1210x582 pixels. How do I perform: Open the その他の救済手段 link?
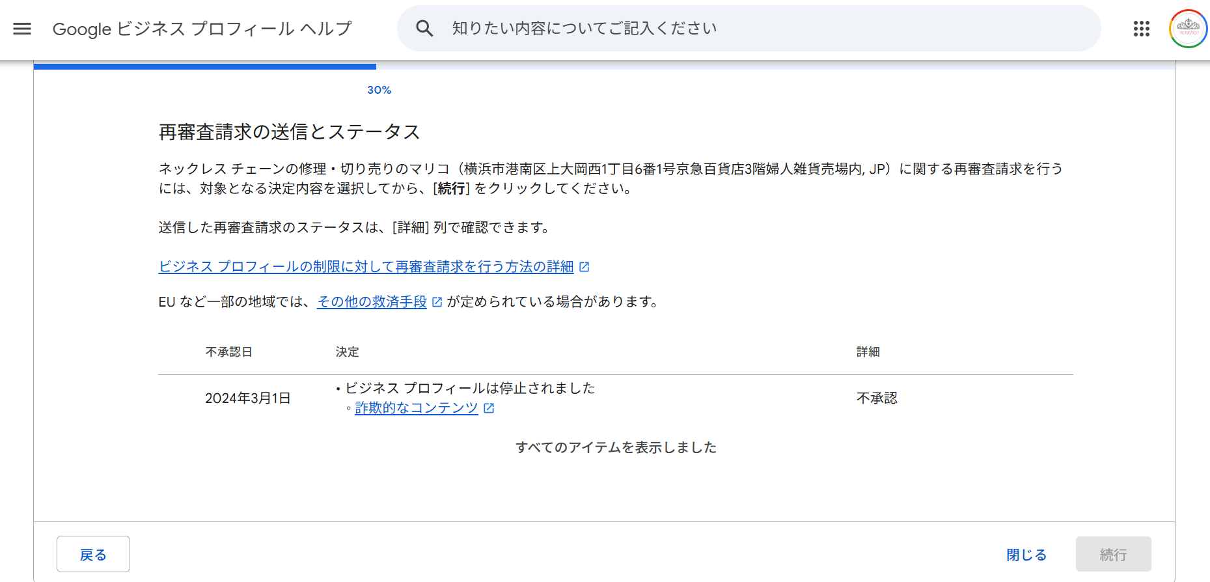point(372,301)
